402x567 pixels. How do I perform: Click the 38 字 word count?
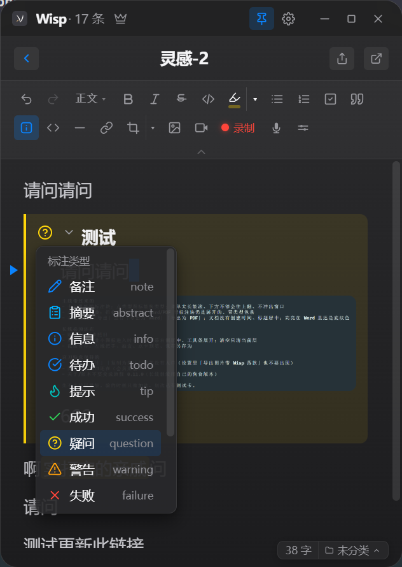tap(298, 550)
